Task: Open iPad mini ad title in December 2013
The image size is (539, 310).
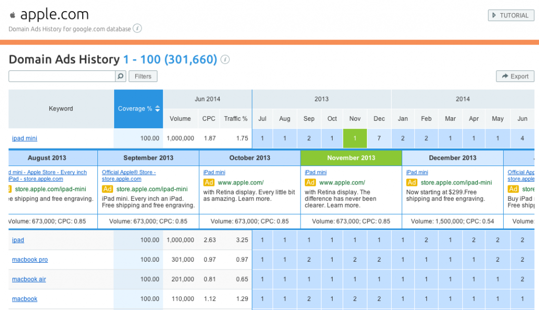Action: click(x=417, y=172)
